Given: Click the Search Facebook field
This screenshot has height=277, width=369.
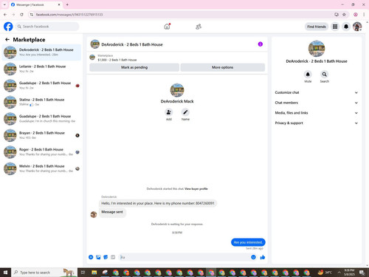Looking at the screenshot, I should tap(47, 27).
